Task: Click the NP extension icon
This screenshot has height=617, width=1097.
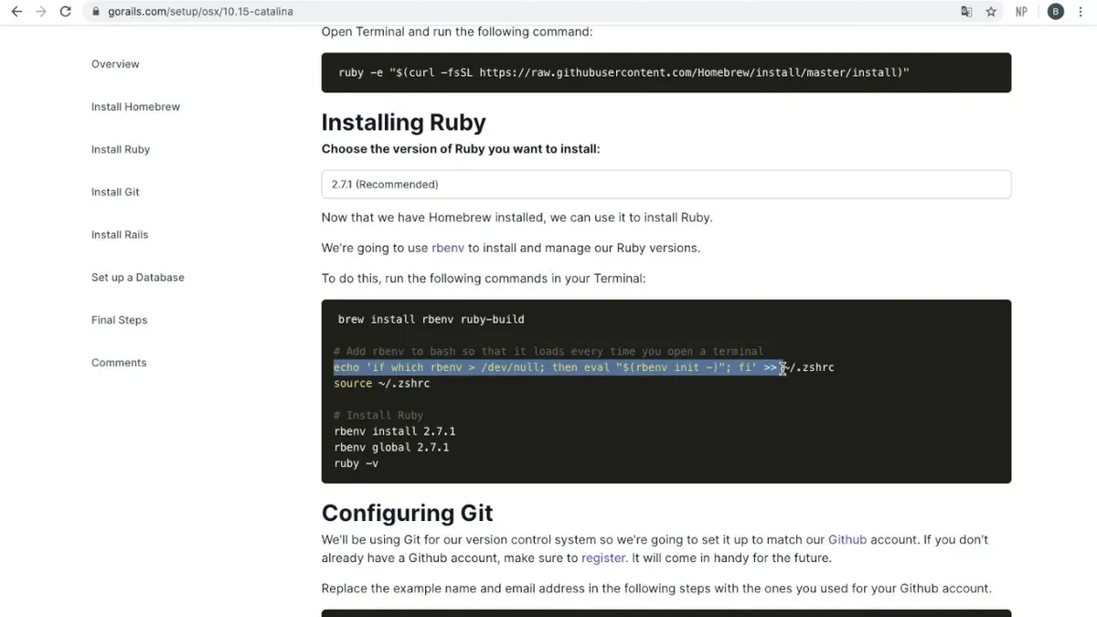Action: tap(1021, 12)
